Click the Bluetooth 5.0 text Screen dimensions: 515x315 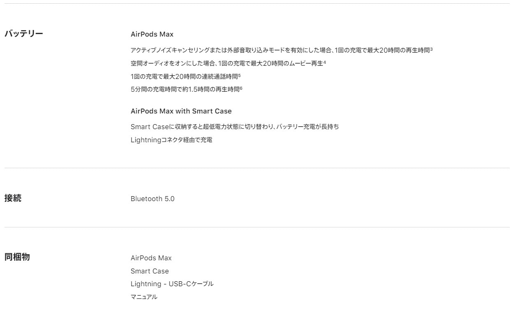153,199
